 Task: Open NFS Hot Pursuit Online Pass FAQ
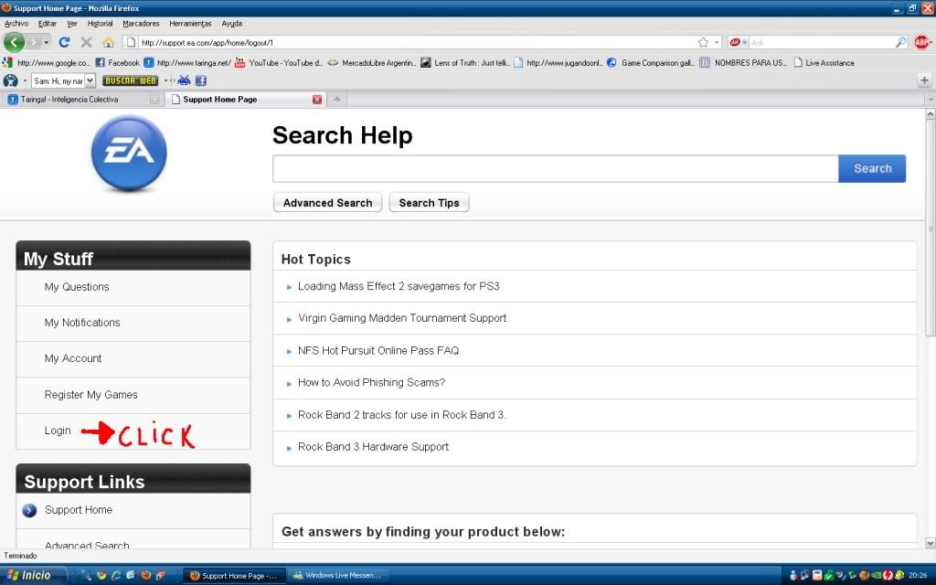coord(378,350)
